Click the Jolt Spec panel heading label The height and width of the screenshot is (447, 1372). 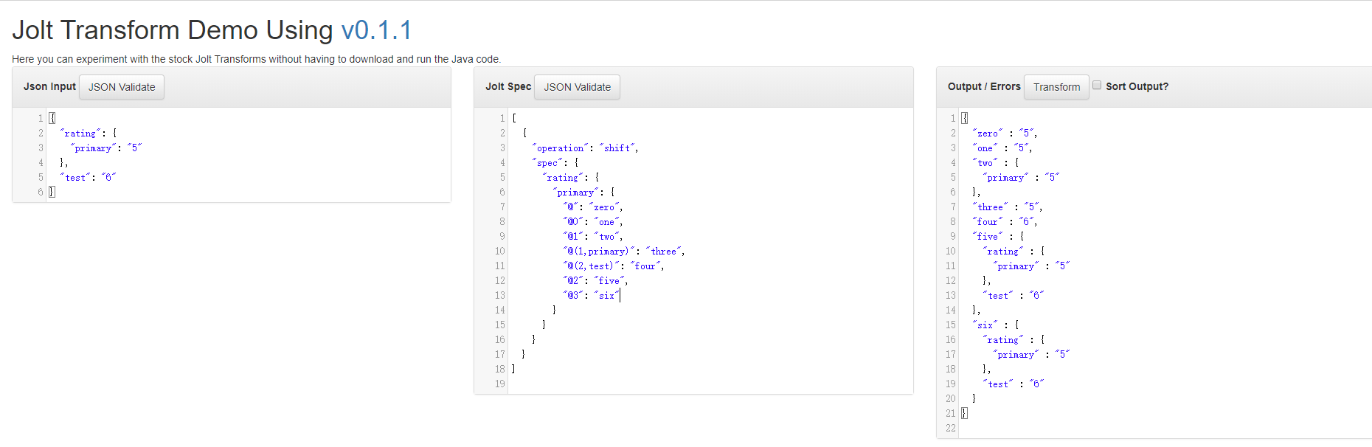click(508, 86)
